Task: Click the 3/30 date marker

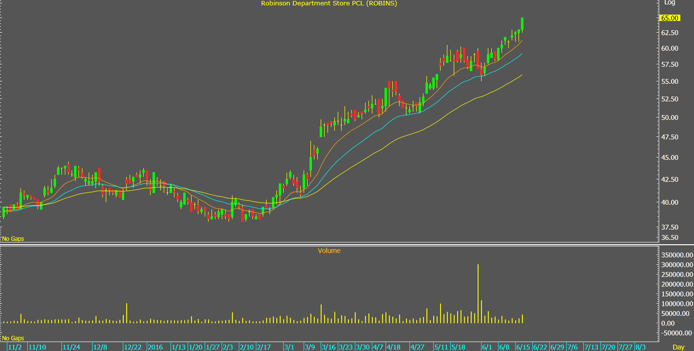Action: (363, 347)
